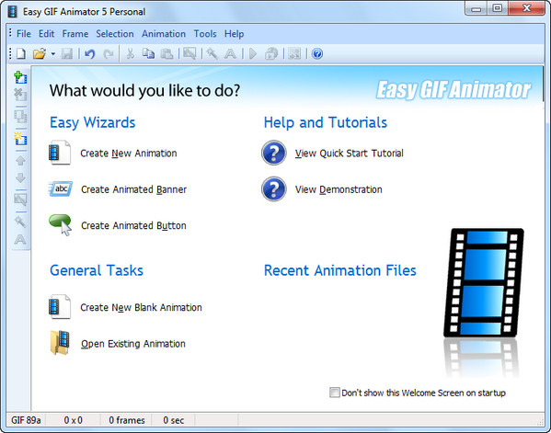Open the Edit menu

coord(46,34)
